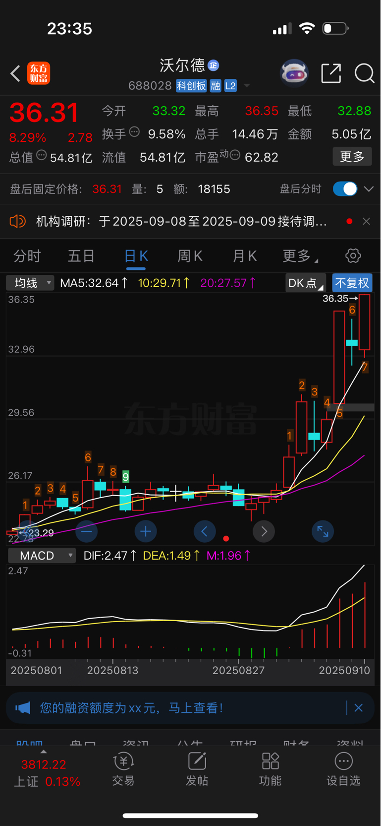Screen dimensions: 381x826
Task: Tap the info icon beside 换手
Action: point(134,132)
